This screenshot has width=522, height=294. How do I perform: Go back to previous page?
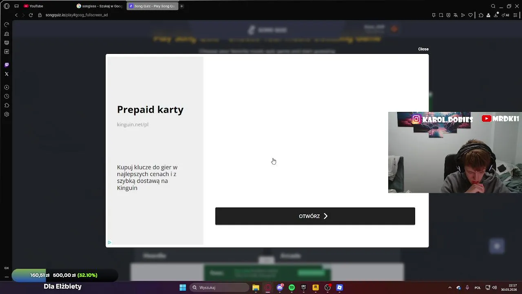pyautogui.click(x=16, y=15)
